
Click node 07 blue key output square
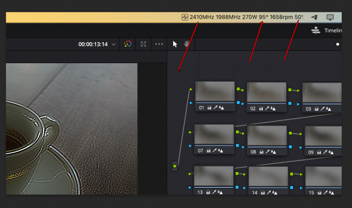pos(237,146)
